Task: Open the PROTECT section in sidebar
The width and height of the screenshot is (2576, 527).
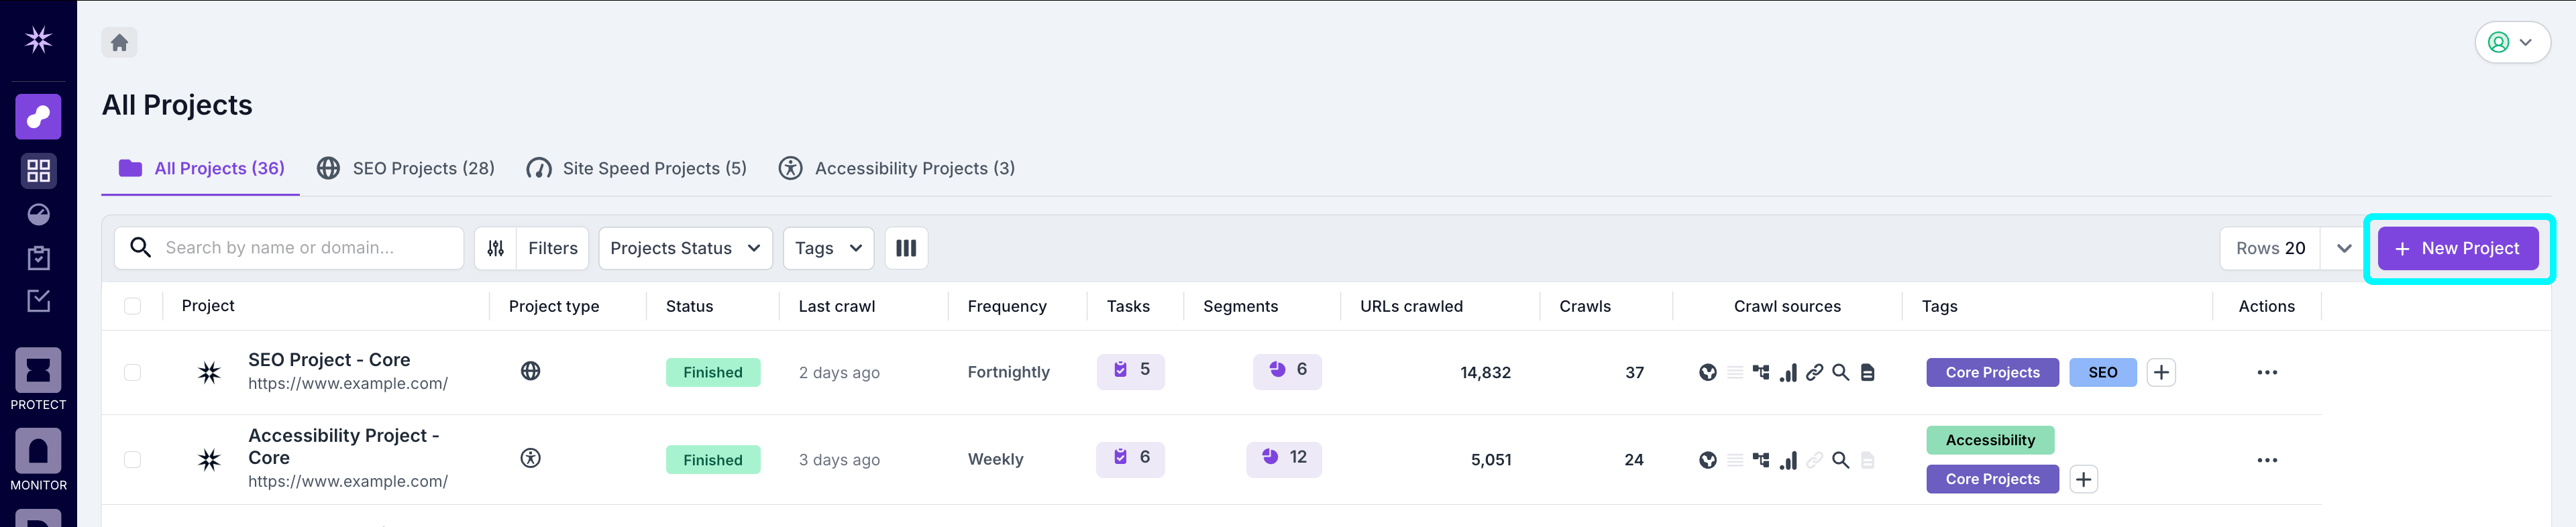Action: (x=39, y=371)
